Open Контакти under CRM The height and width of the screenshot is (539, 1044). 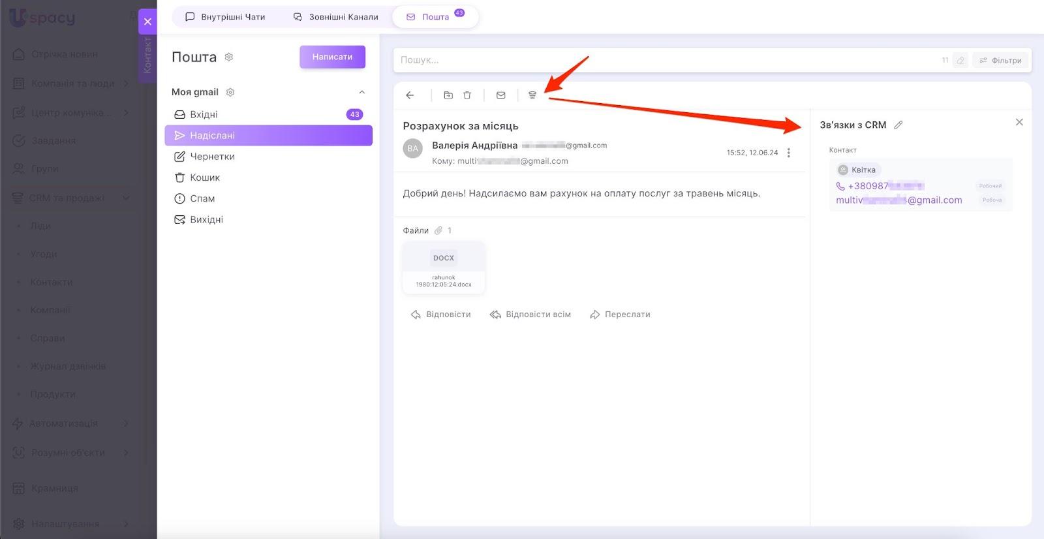52,282
